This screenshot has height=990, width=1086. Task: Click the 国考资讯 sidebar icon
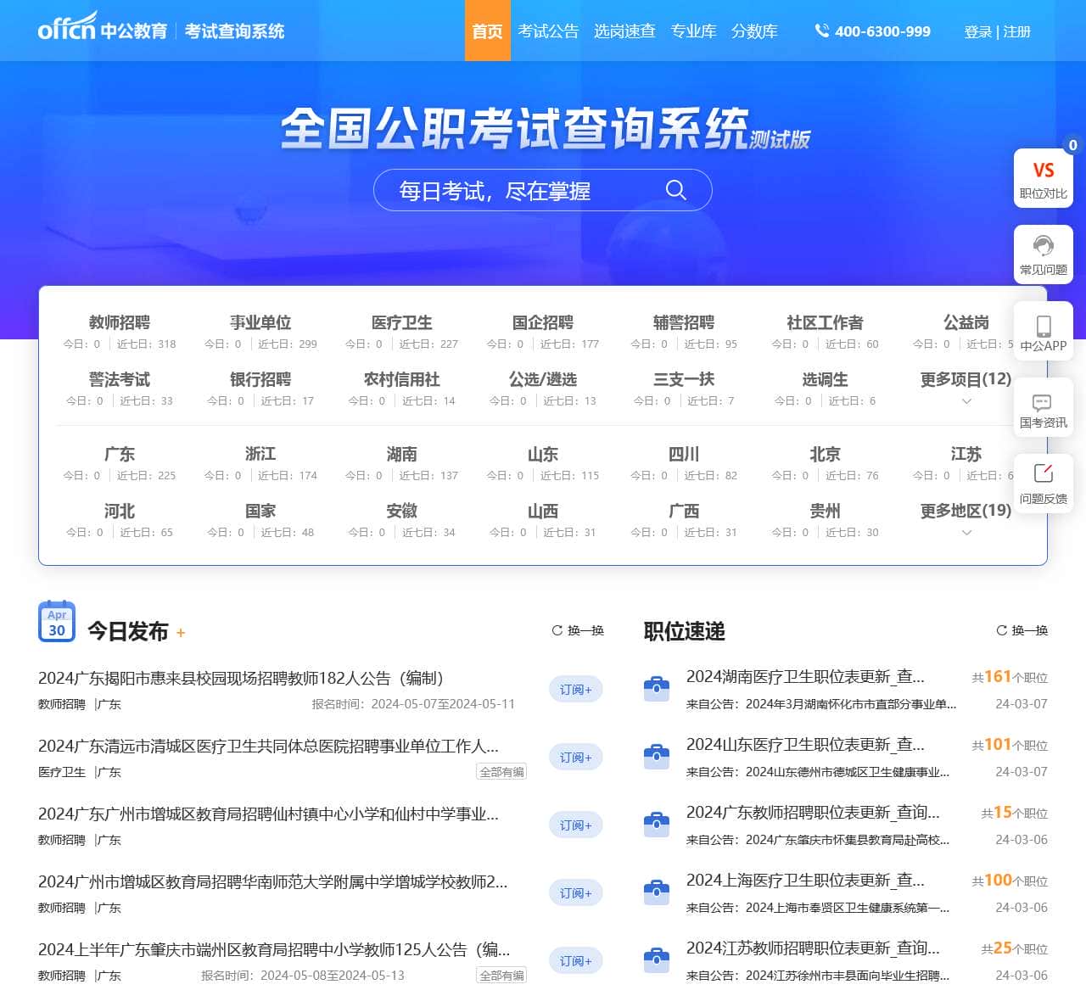point(1043,408)
